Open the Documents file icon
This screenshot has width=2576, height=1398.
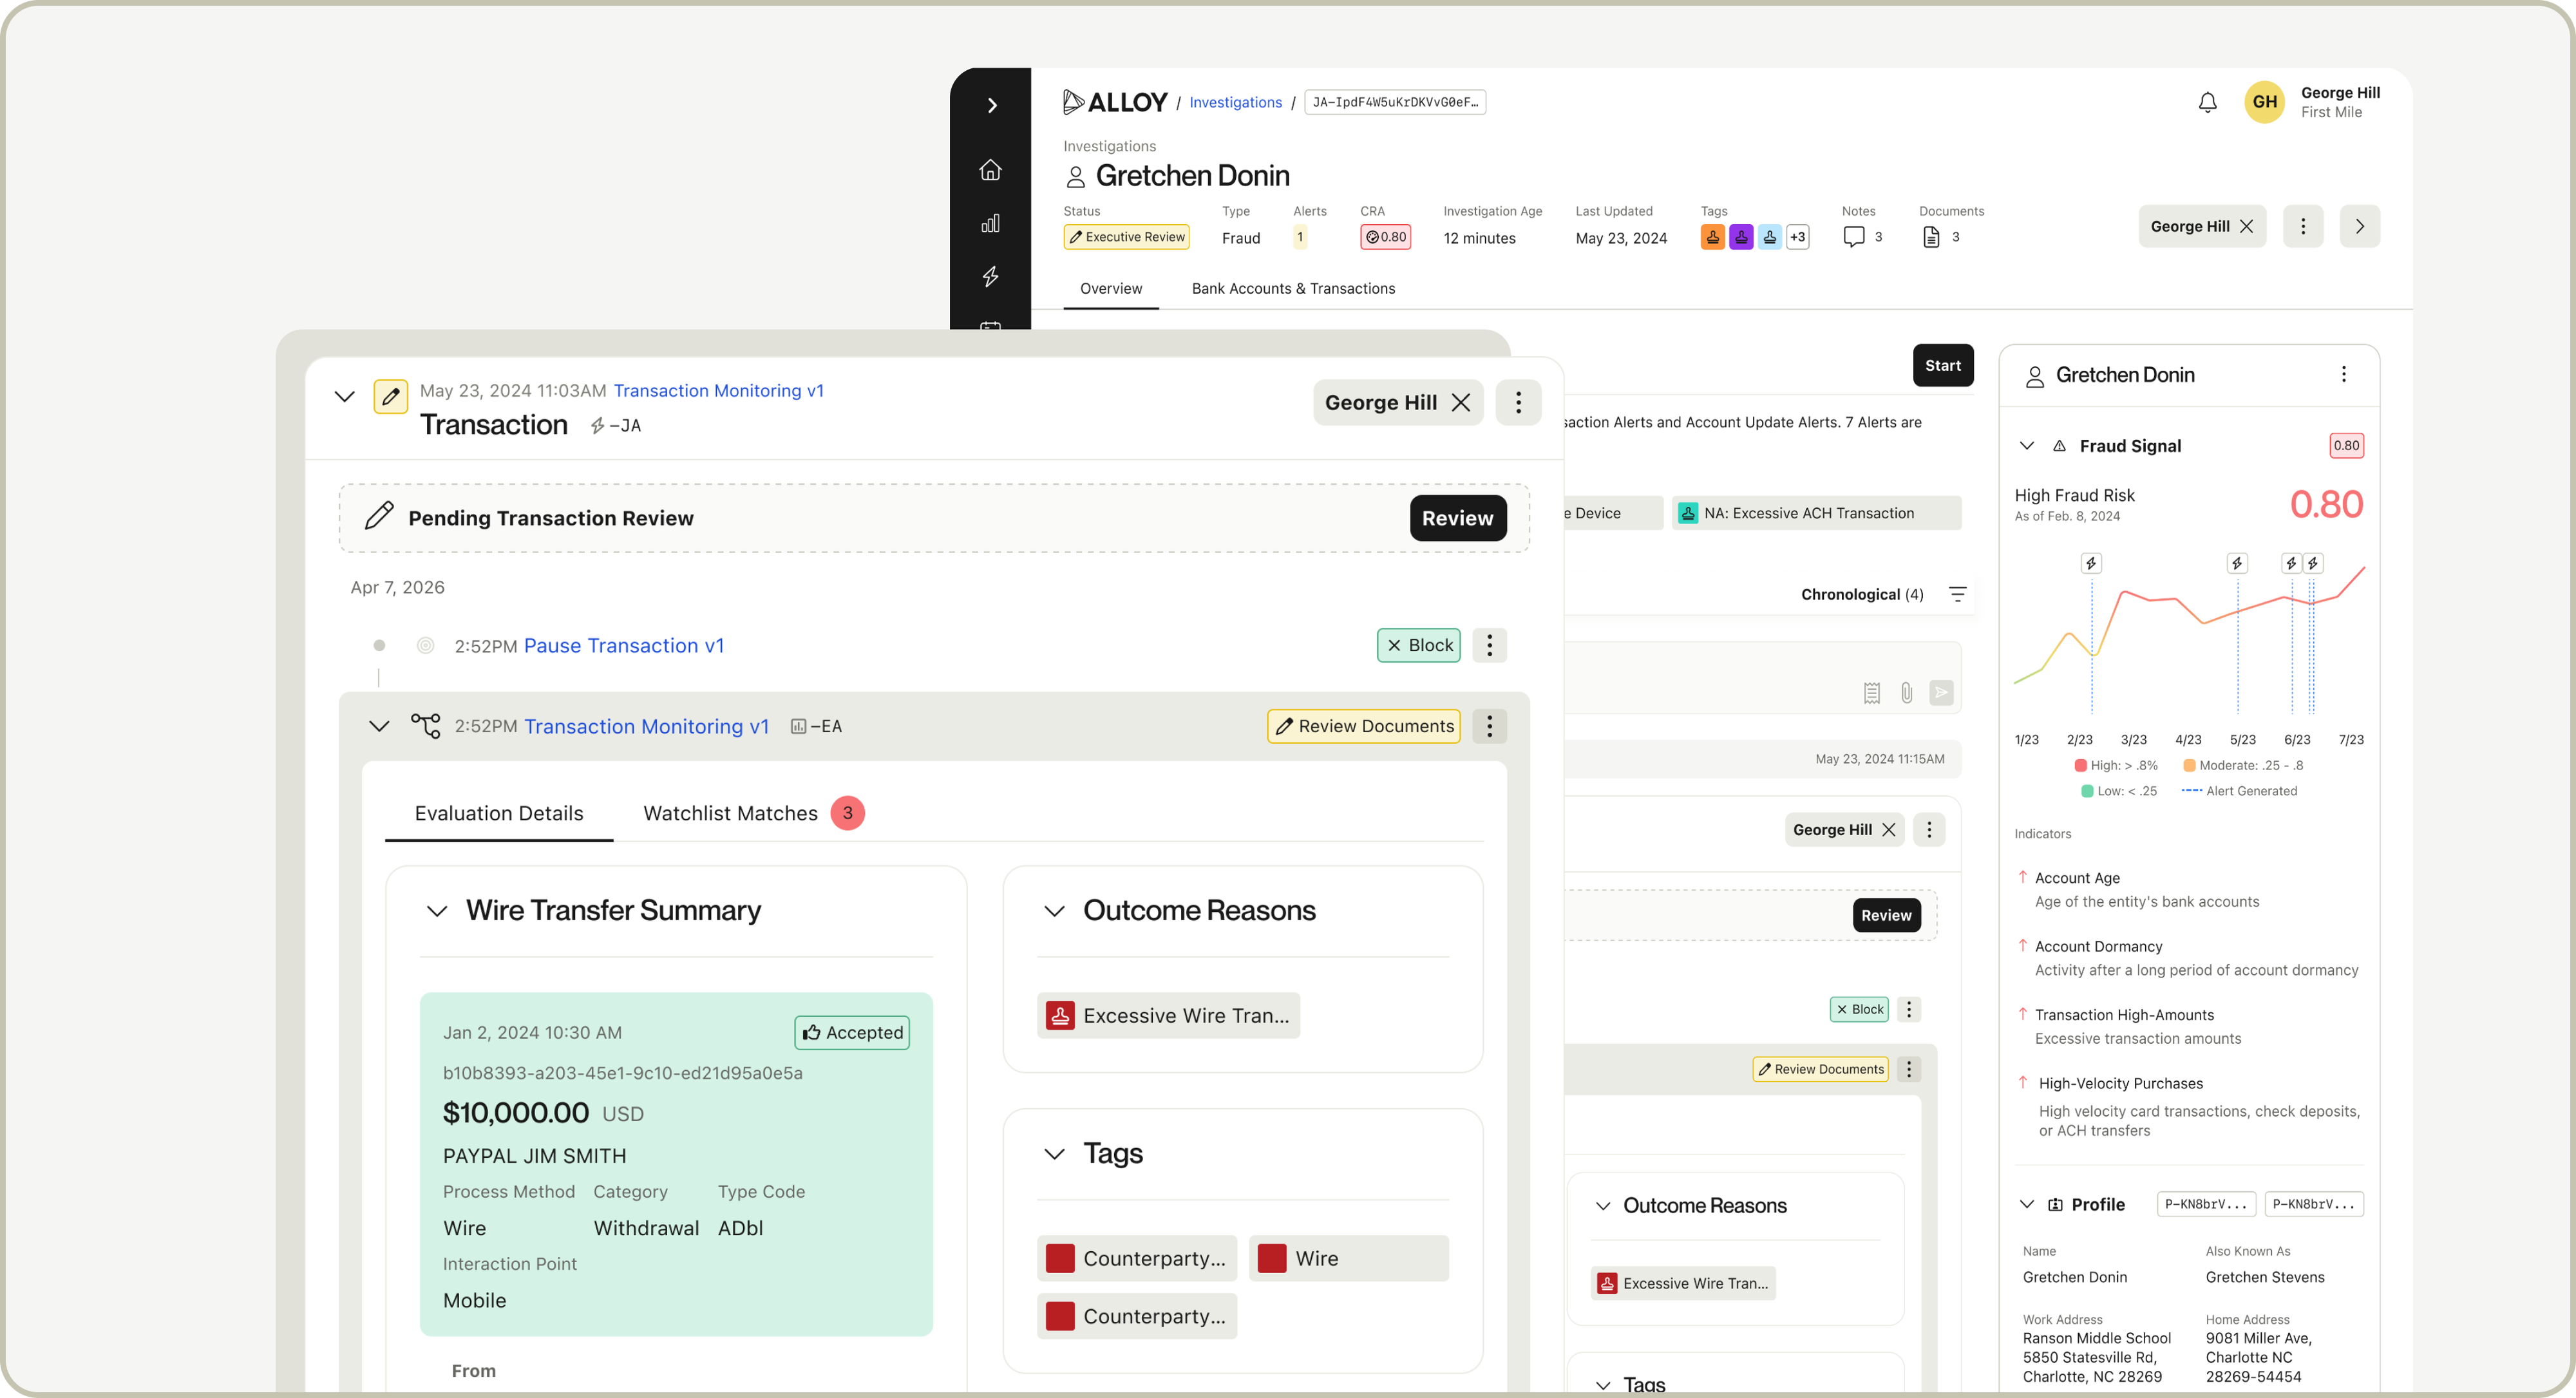(x=1931, y=237)
